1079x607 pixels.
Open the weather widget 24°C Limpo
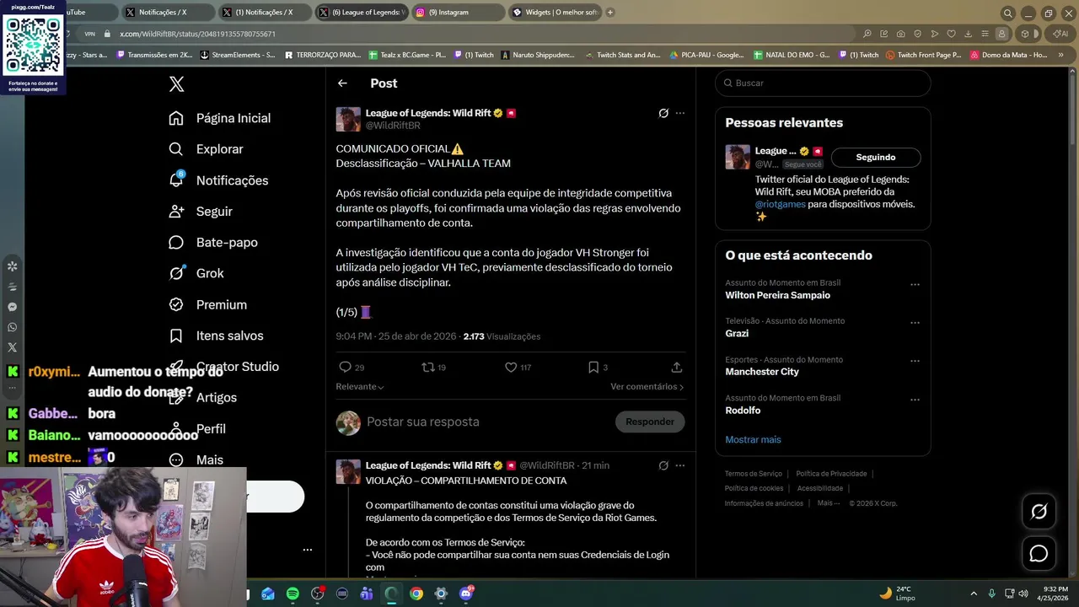(x=898, y=594)
